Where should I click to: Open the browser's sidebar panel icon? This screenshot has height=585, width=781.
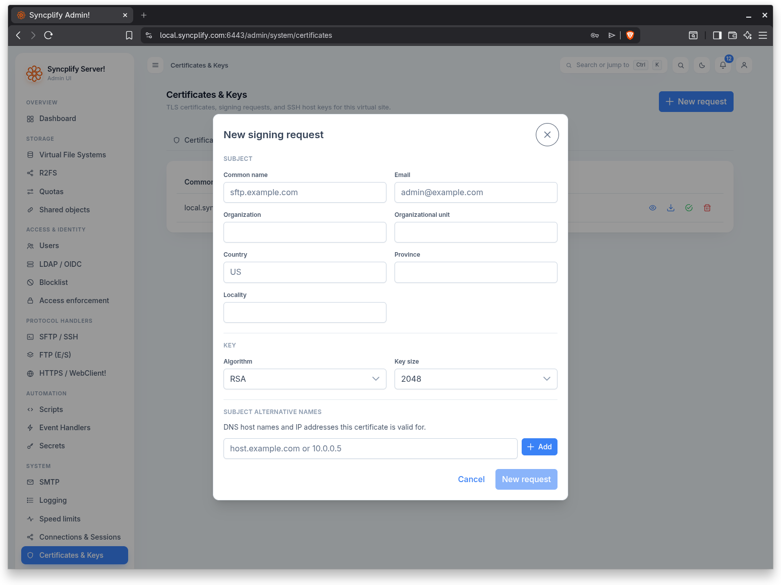pos(717,35)
